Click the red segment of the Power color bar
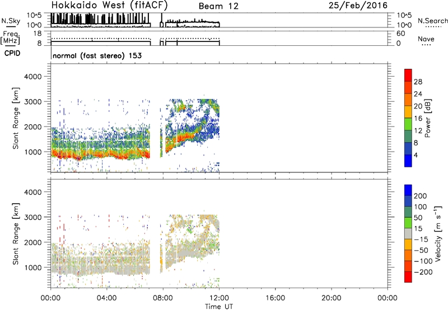Viewport: 448px width, 310px height. click(x=408, y=75)
